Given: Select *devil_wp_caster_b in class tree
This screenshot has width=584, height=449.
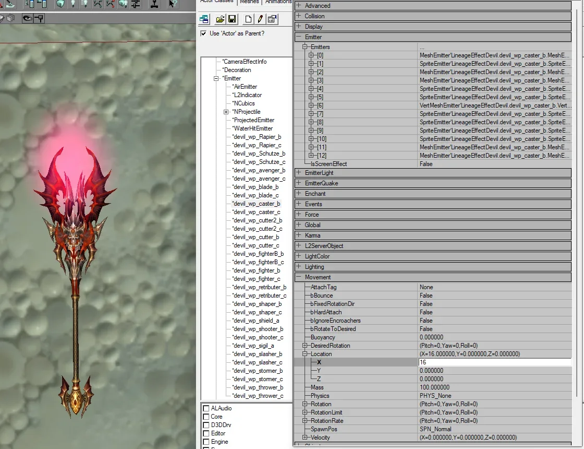Looking at the screenshot, I should (x=256, y=204).
